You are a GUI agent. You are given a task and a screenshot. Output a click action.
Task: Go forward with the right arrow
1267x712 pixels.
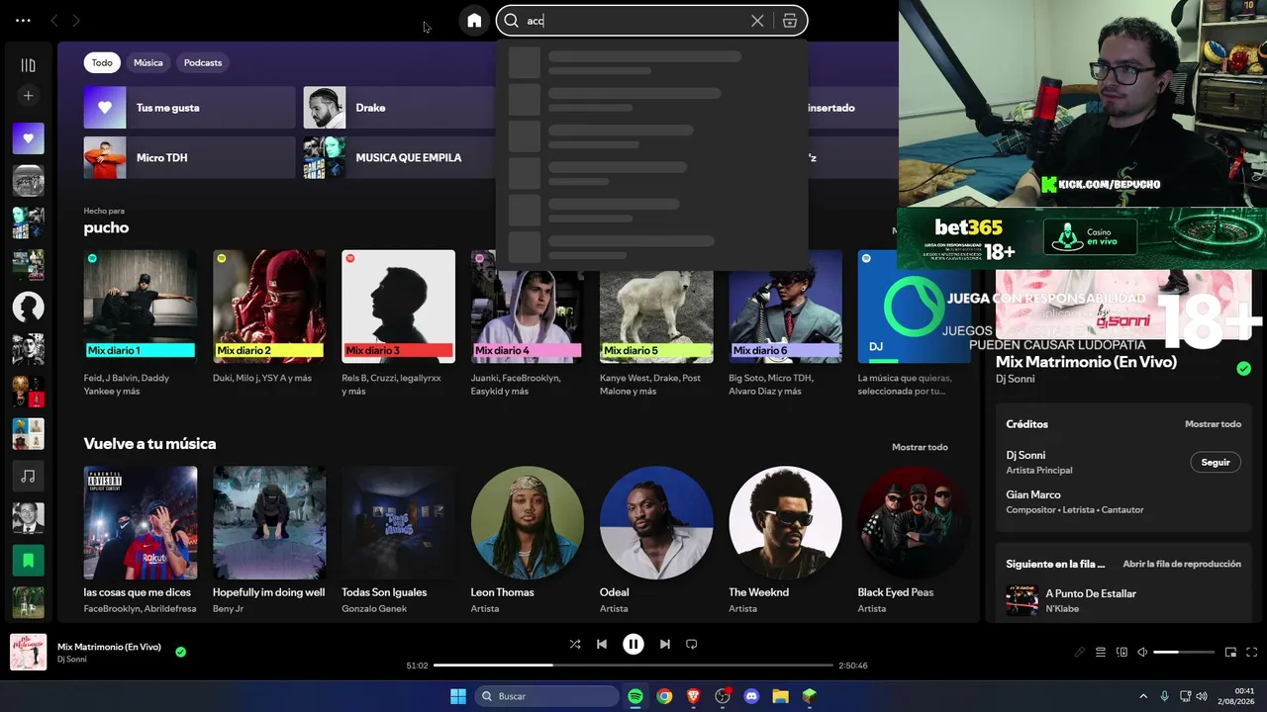point(76,20)
